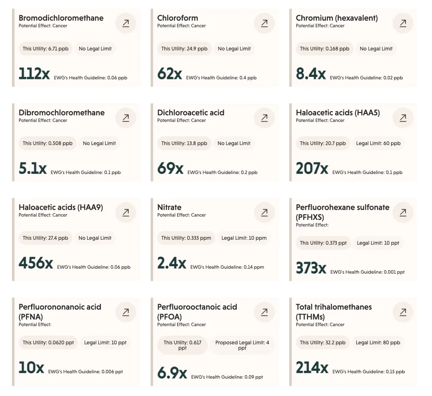Click Chromium (hexavalent) arrow icon
The height and width of the screenshot is (396, 432).
coord(403,23)
